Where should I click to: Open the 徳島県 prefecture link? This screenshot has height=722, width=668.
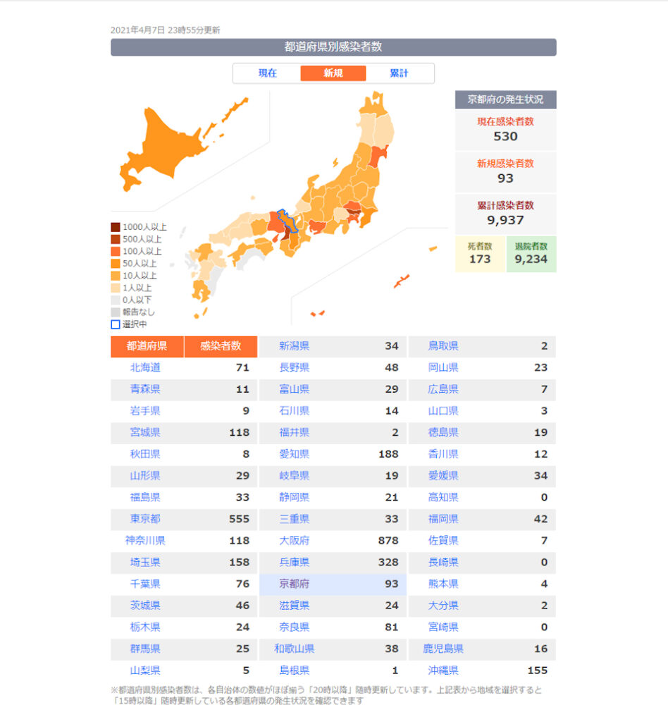(443, 432)
